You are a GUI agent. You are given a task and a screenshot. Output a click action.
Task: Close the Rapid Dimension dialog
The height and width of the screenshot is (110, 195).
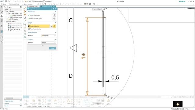tap(56, 9)
